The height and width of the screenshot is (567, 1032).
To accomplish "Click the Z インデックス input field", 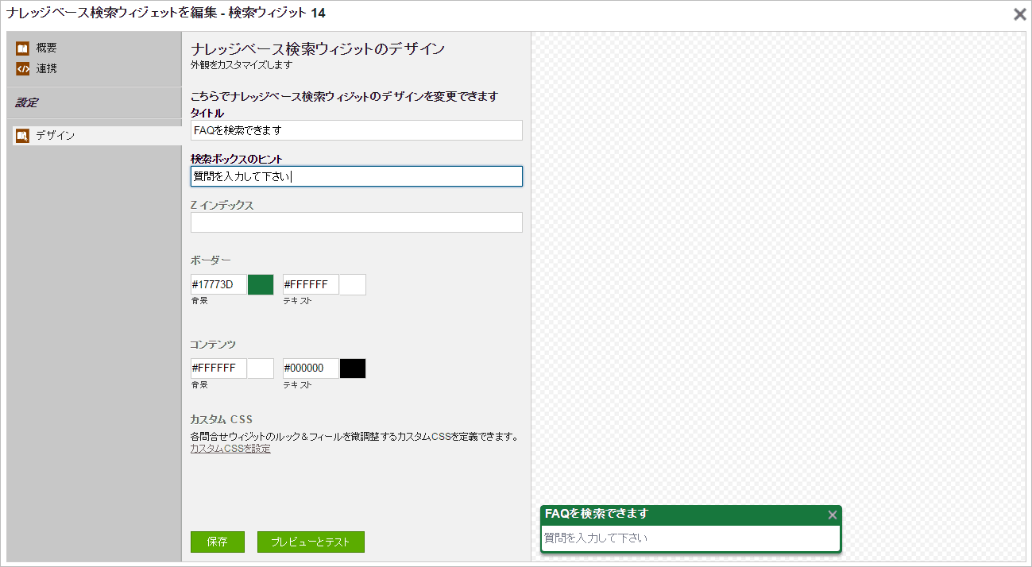I will [x=356, y=222].
